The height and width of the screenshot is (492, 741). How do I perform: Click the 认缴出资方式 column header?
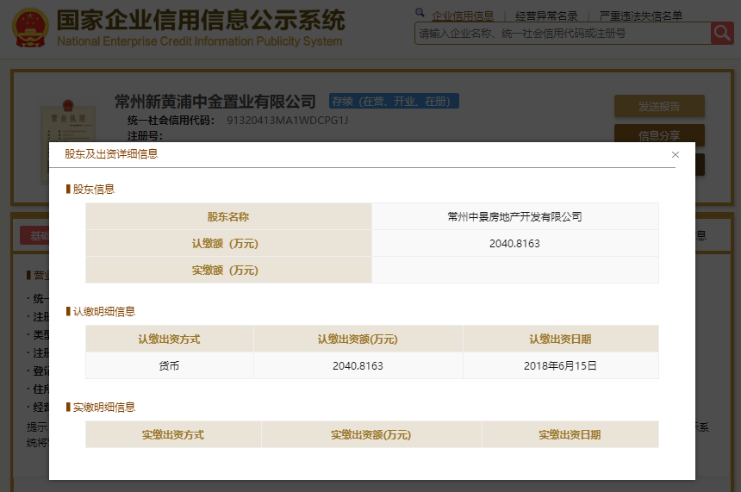pos(169,339)
